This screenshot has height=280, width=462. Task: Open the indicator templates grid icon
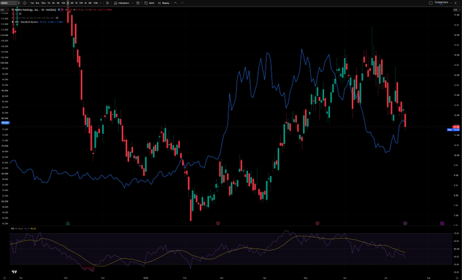pyautogui.click(x=138, y=3)
